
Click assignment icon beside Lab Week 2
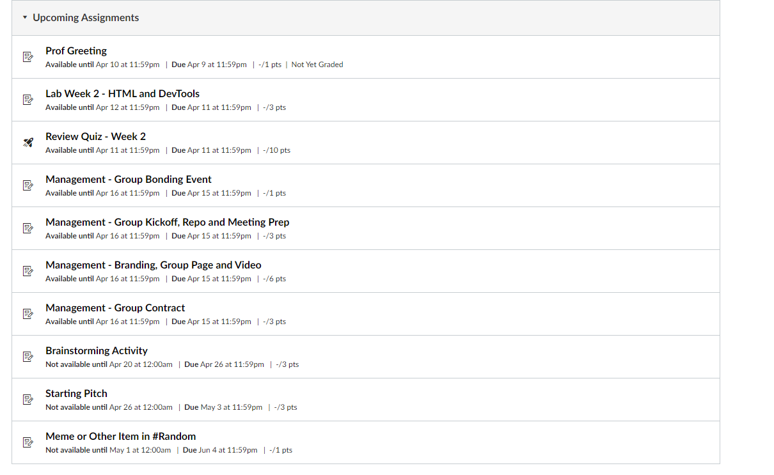pos(28,100)
